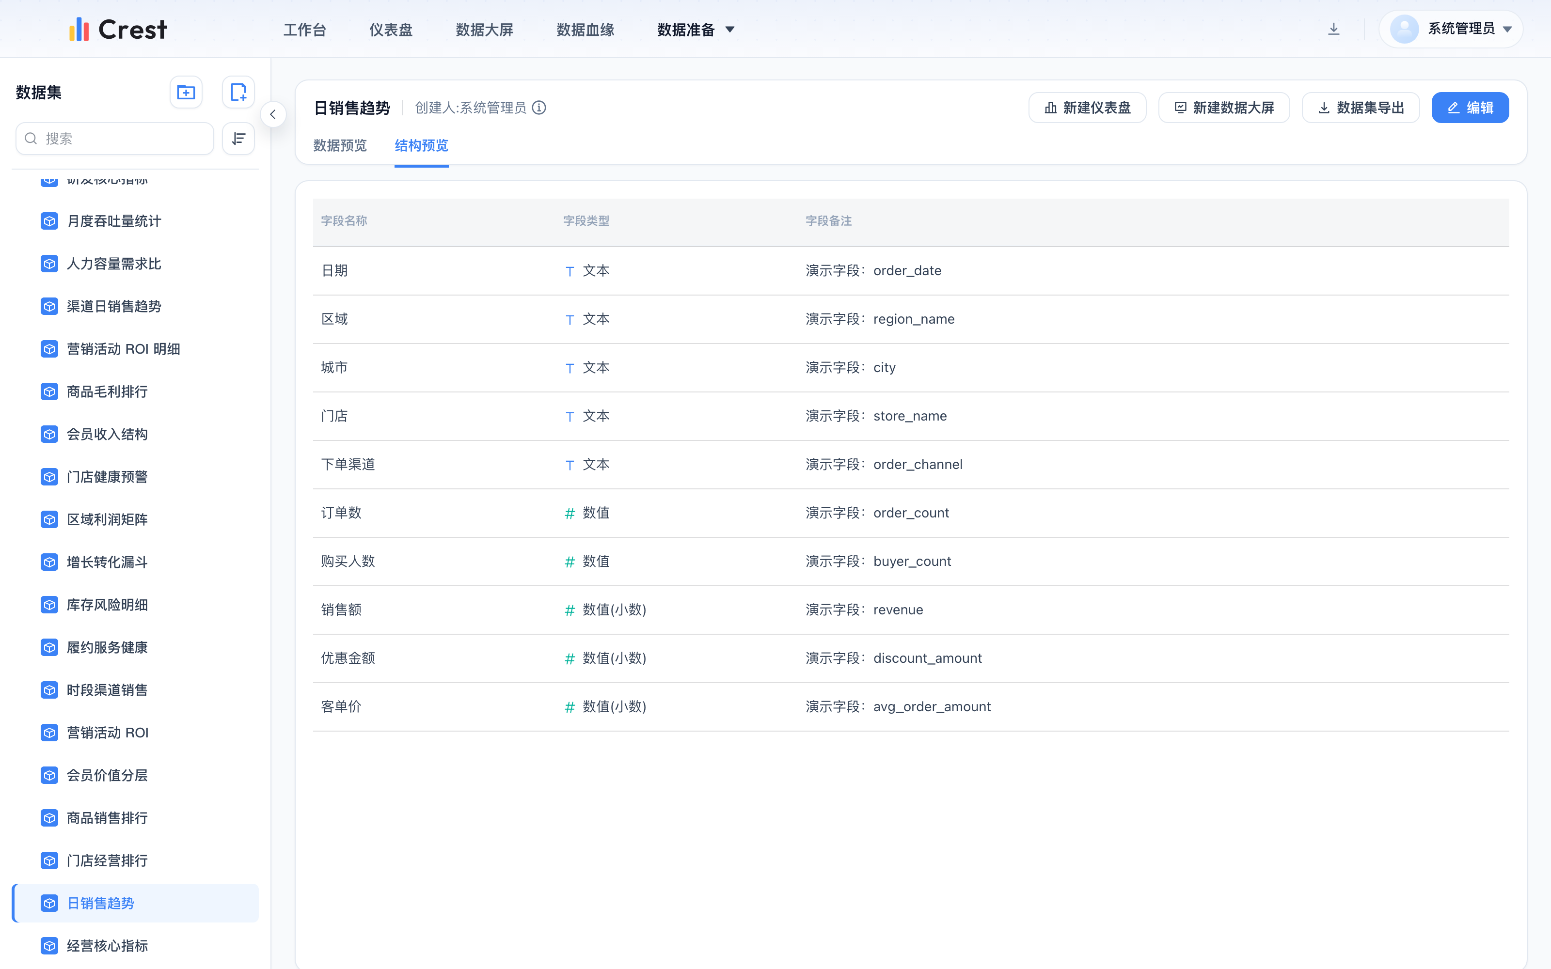Image resolution: width=1551 pixels, height=969 pixels.
Task: Click the order_date remark cell
Action: pyautogui.click(x=873, y=271)
